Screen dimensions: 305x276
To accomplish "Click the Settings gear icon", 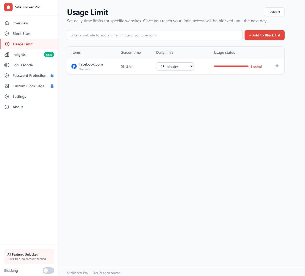I will point(7,96).
